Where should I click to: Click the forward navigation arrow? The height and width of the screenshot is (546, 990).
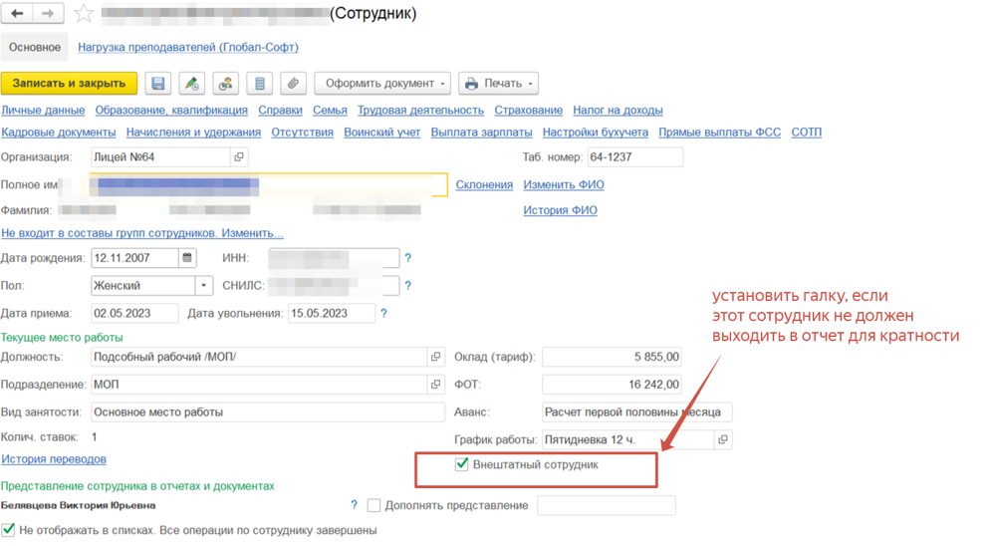click(49, 14)
